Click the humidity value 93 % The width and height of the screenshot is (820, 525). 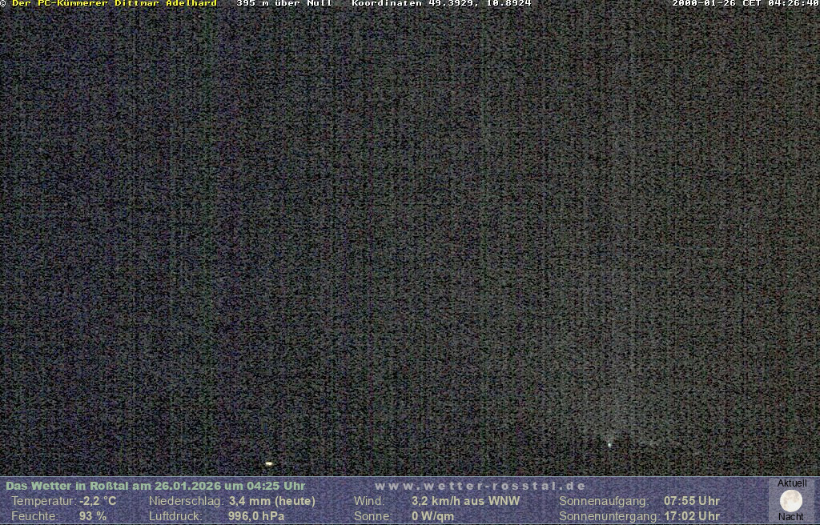click(93, 516)
